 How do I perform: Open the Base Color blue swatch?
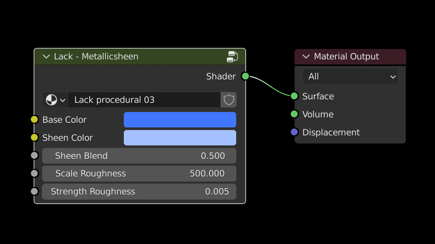tap(180, 120)
